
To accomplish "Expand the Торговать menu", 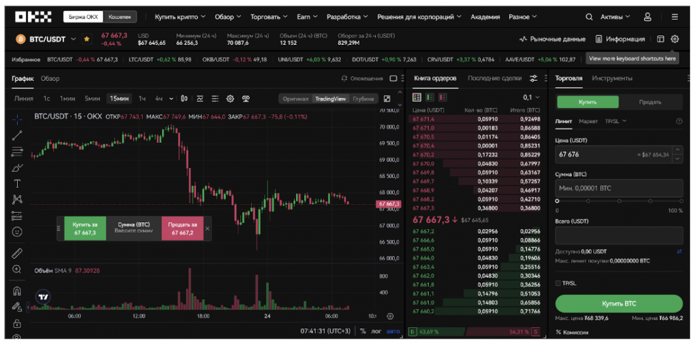I will coord(269,17).
